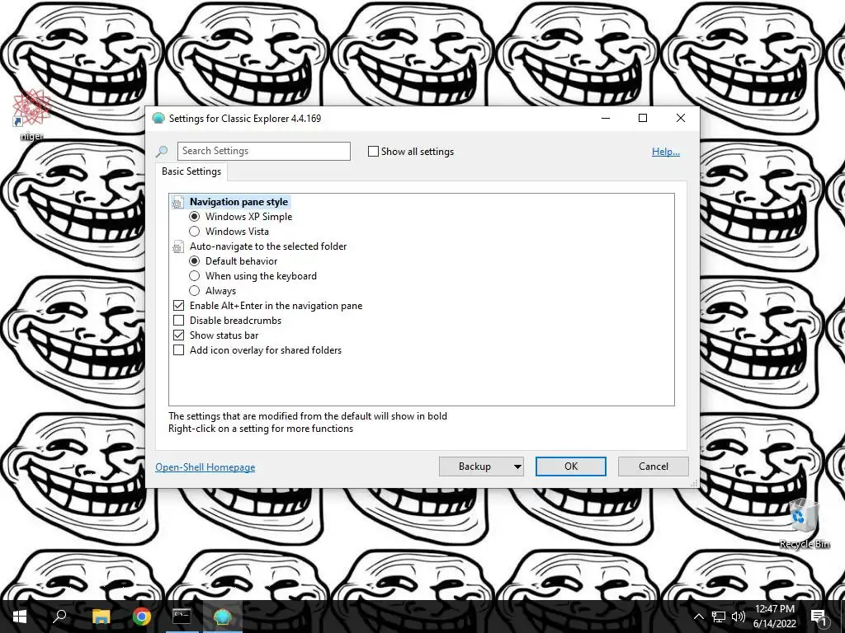Screen dimensions: 845x633
Task: Click the Navigation pane style heading
Action: 238,202
